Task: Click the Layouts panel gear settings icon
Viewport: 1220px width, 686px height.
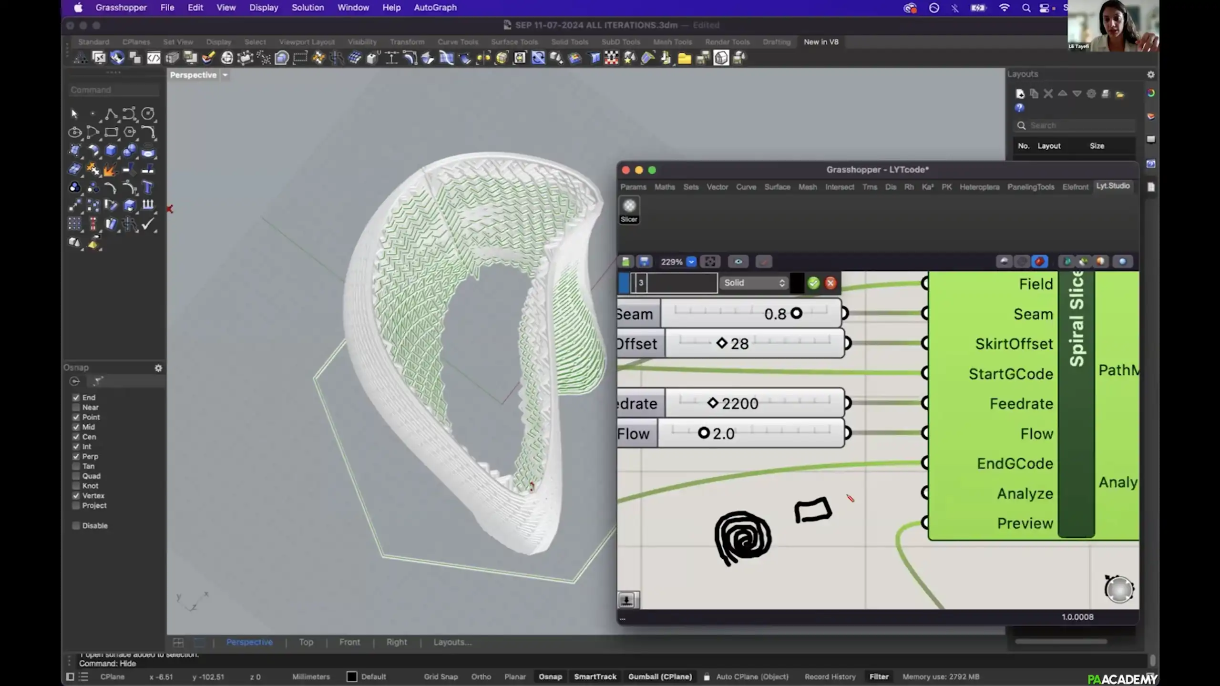Action: tap(1150, 74)
